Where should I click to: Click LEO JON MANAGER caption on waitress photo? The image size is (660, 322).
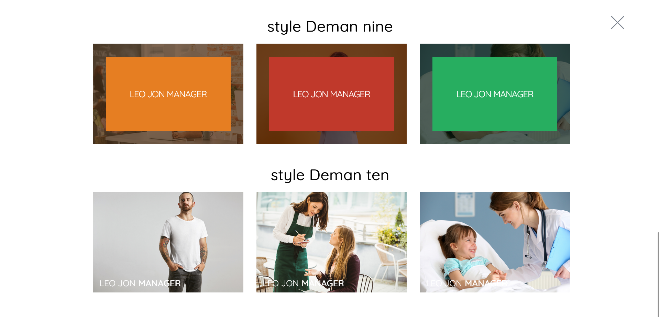pyautogui.click(x=303, y=284)
